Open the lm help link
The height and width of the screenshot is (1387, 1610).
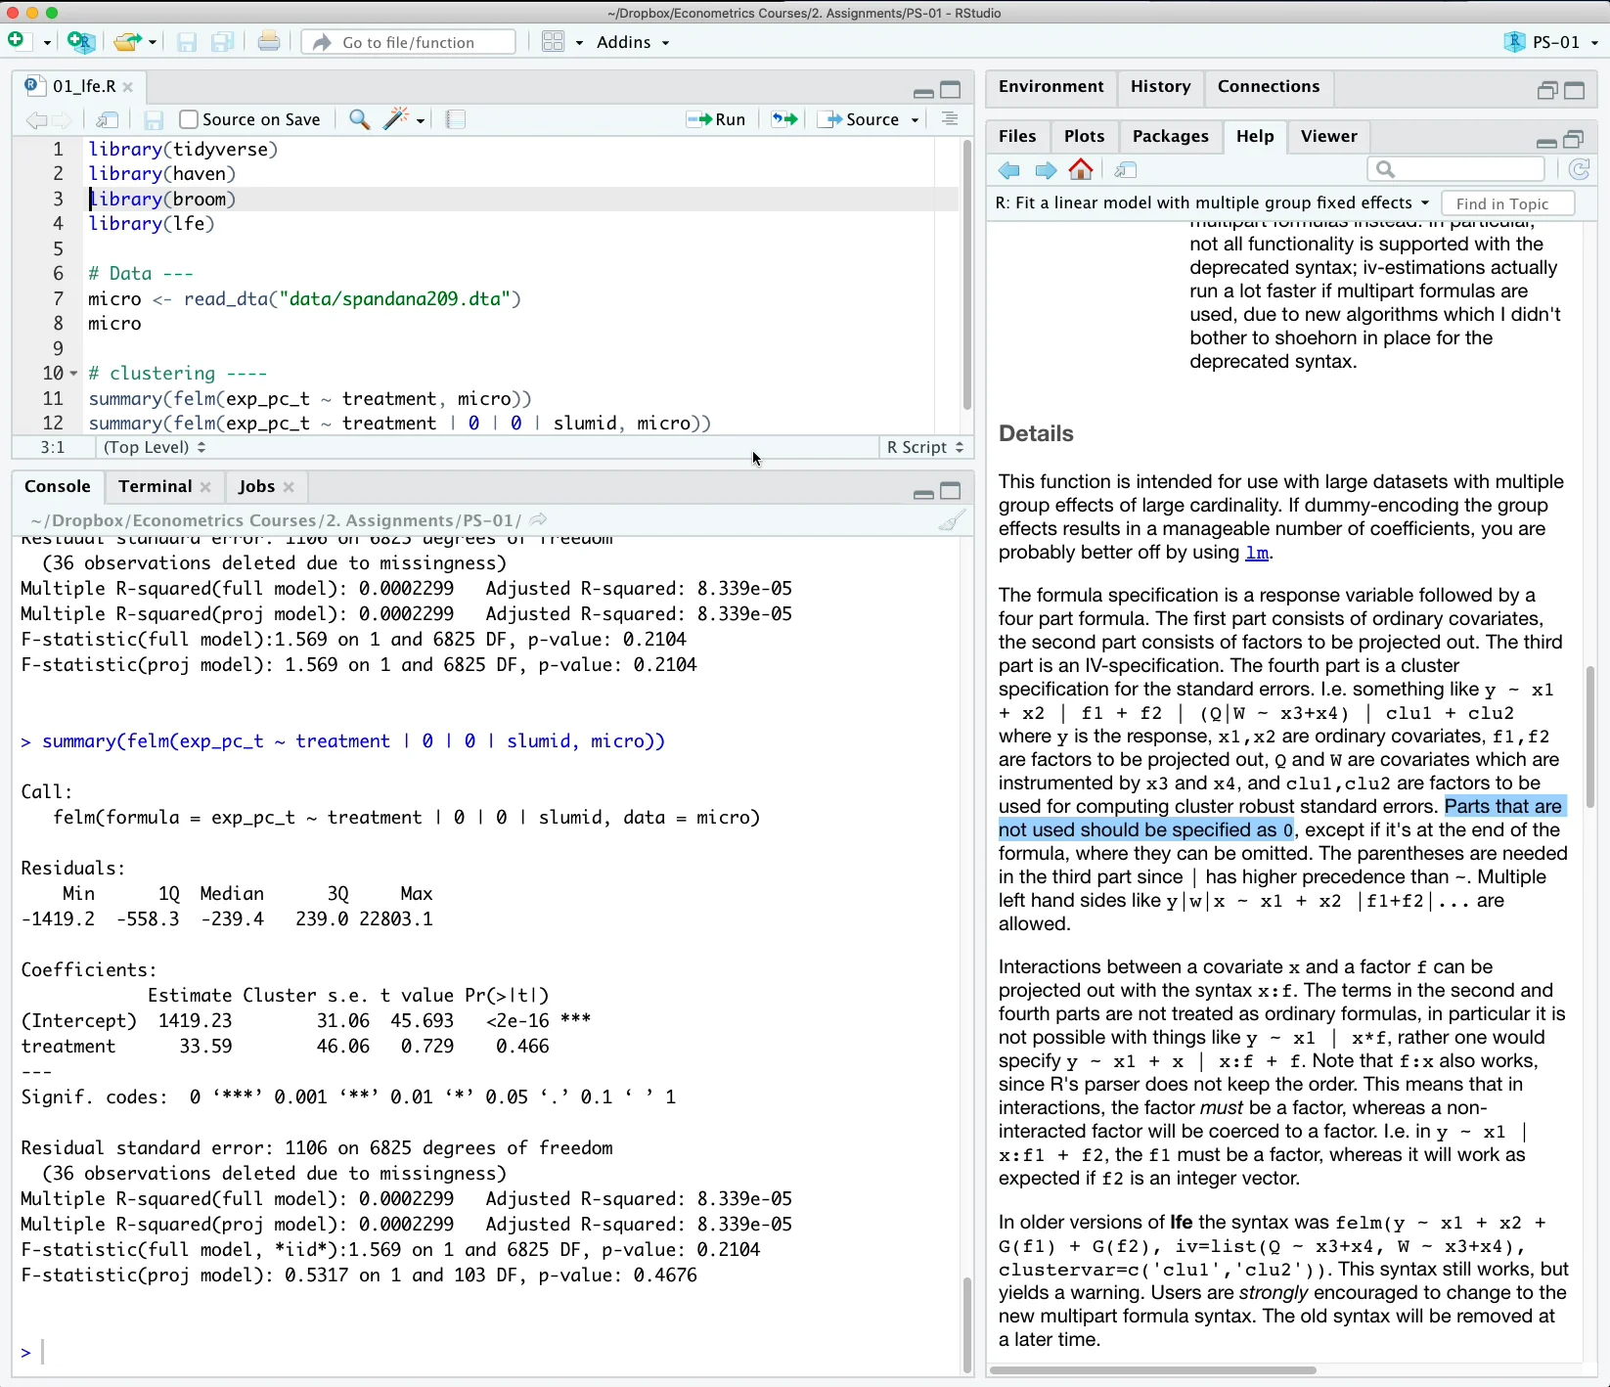pos(1258,553)
